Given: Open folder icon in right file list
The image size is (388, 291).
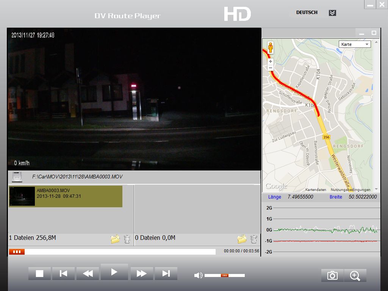Looking at the screenshot, I should tap(242, 239).
